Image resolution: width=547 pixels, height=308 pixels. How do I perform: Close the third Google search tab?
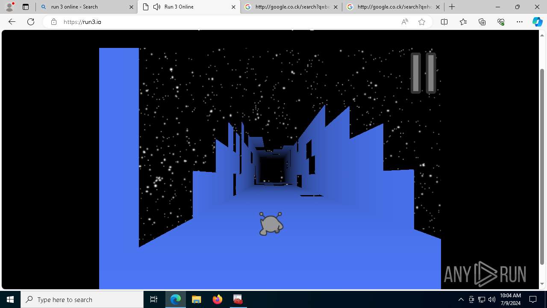point(335,7)
